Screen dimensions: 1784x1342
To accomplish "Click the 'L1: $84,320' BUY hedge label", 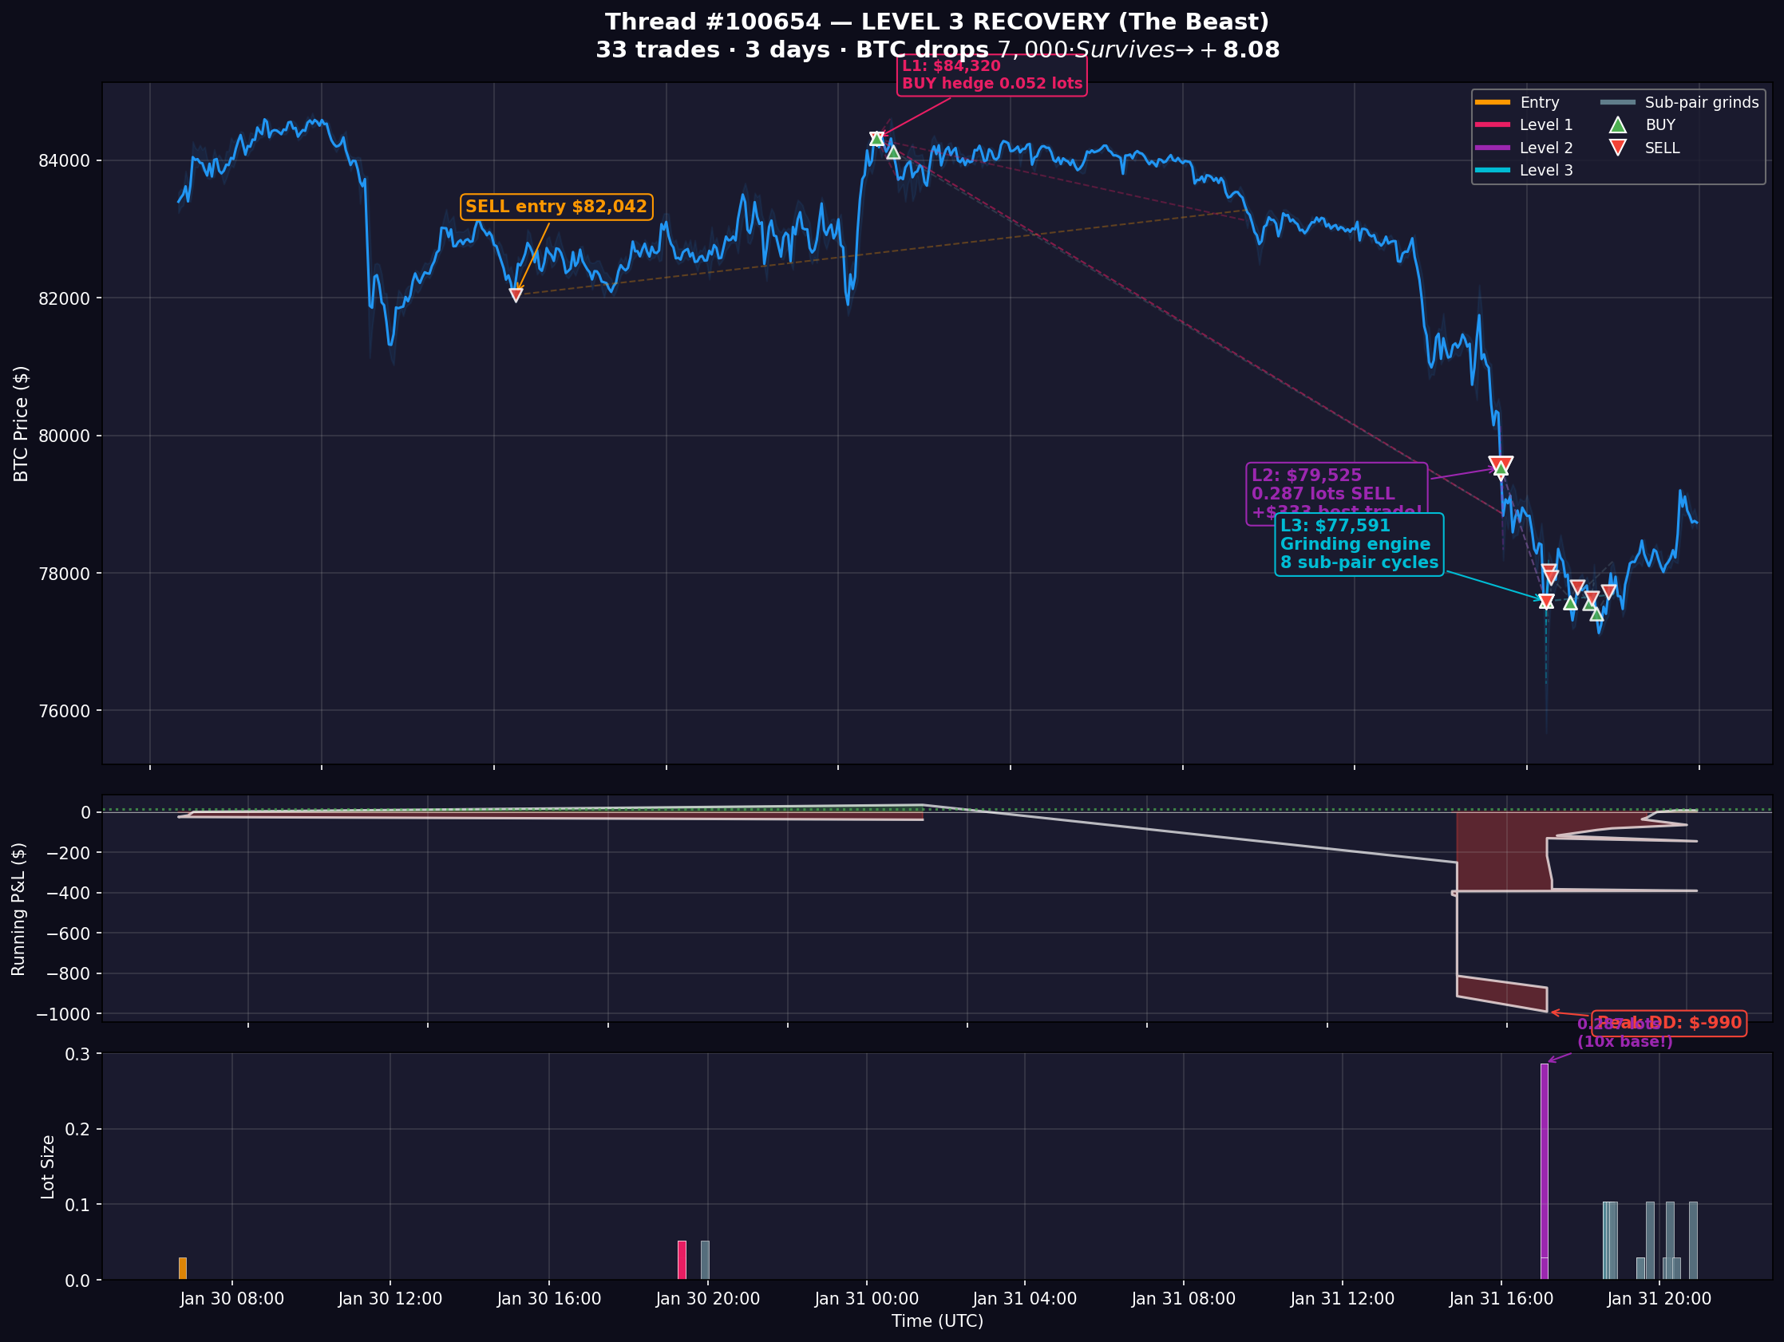I will tap(991, 75).
